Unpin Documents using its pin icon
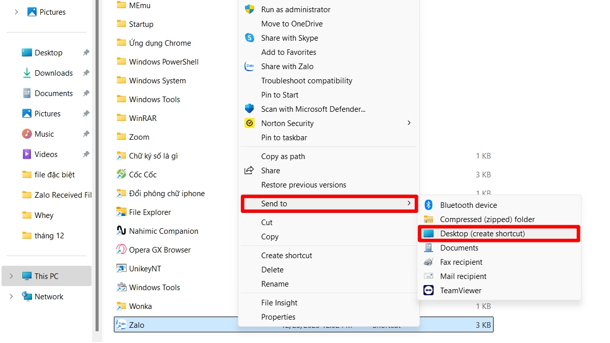610x343 pixels. tap(86, 93)
